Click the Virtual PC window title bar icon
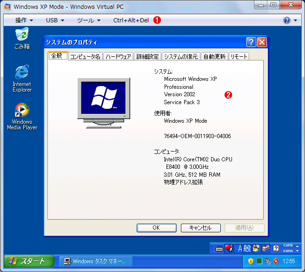305x272 pixels. pos(7,7)
